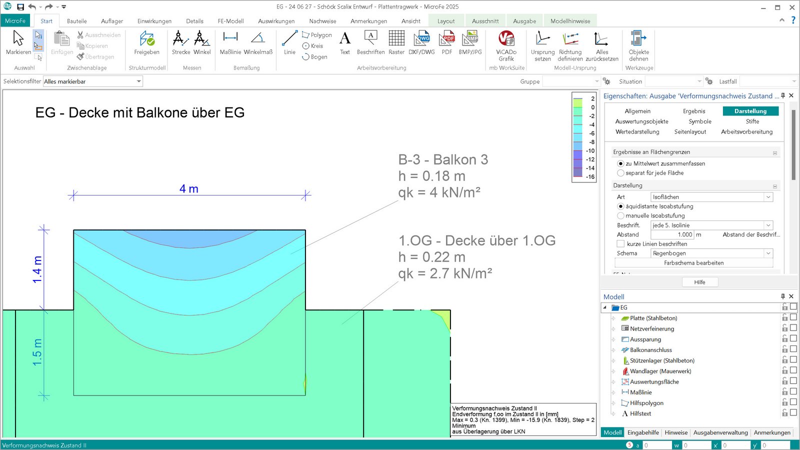
Task: Tick the checkbox for Platte (Stahlbeton)
Action: (793, 317)
